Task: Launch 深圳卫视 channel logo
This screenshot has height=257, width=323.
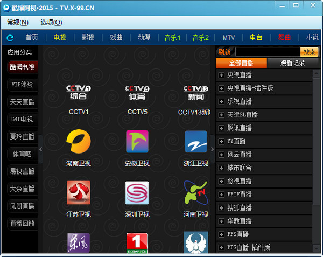Action: pyautogui.click(x=137, y=193)
